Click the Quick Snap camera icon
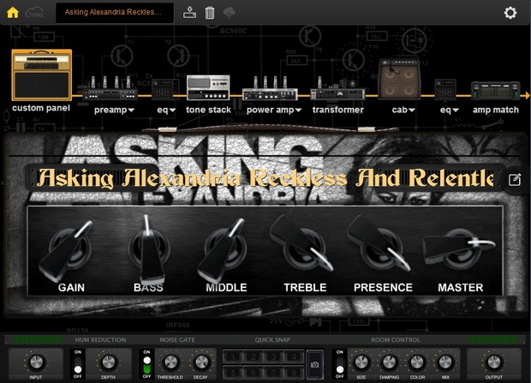Viewport: 531px width, 383px height. pos(314,365)
